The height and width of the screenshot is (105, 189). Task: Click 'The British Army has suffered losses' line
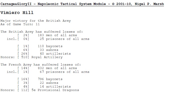[42, 32]
